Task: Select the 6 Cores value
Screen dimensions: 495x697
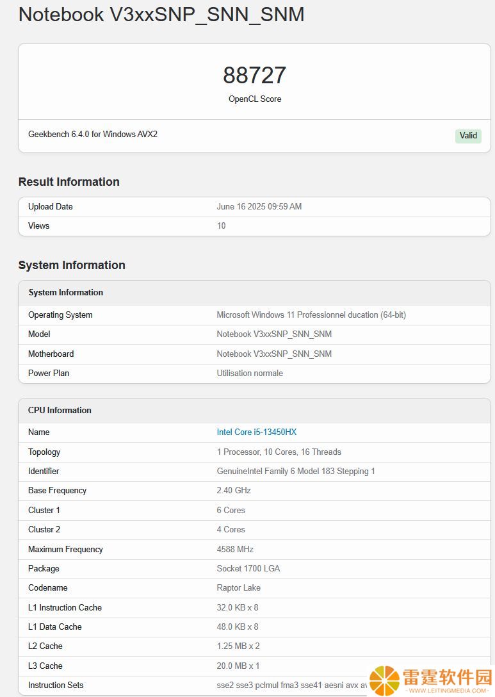Action: 231,511
